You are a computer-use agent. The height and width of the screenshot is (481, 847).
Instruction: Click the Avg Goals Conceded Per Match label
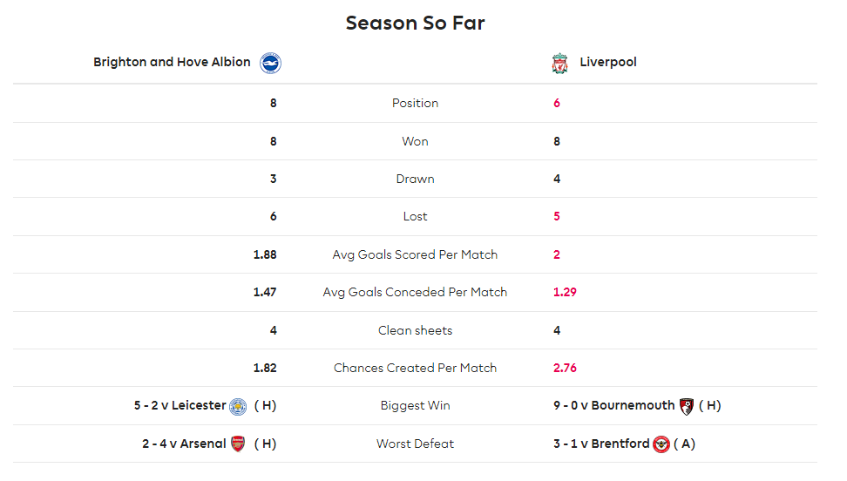415,293
